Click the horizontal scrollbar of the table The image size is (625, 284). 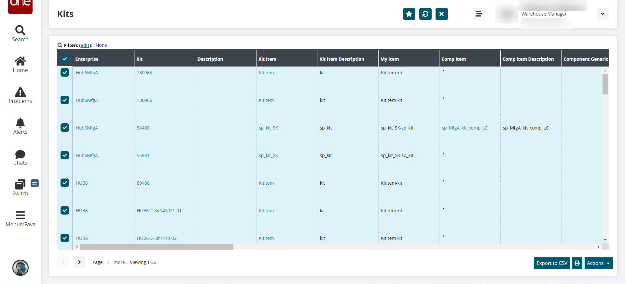157,247
